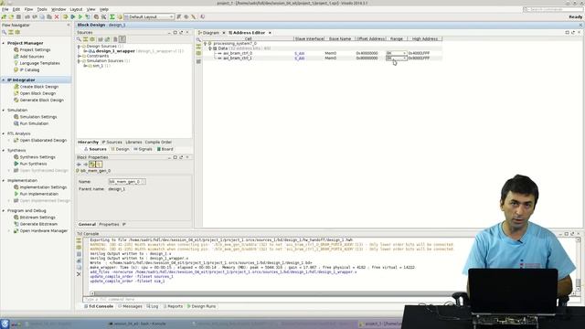The height and width of the screenshot is (329, 585).
Task: Expand the Design Sources folder
Action: tap(79, 47)
